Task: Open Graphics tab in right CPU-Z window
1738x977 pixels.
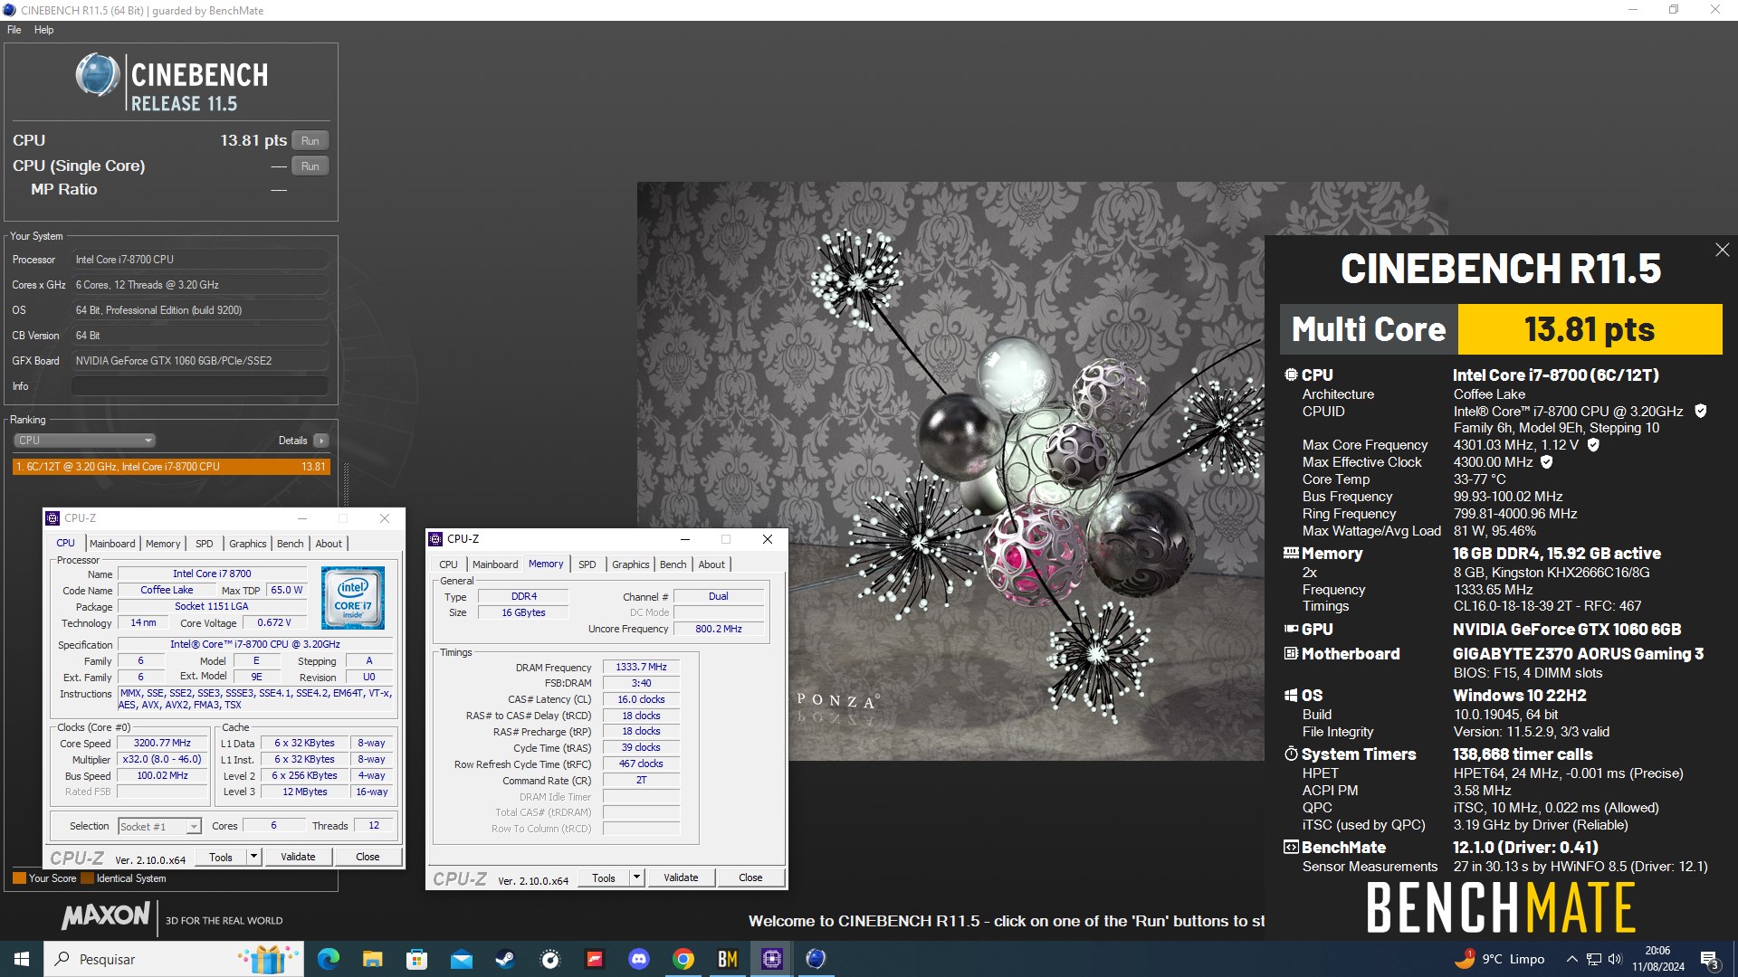Action: [x=630, y=564]
